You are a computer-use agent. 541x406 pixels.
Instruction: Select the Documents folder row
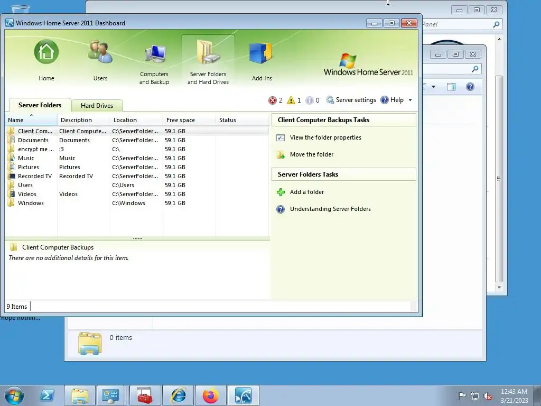click(x=137, y=140)
